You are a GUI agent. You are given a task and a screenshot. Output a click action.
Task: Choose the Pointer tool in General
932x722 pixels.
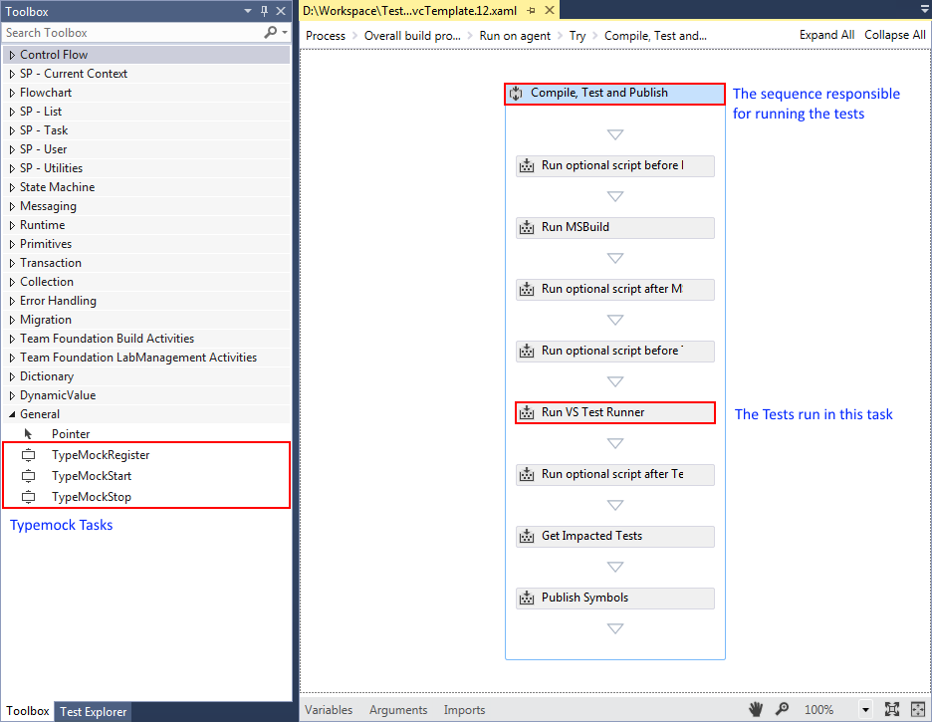(70, 434)
